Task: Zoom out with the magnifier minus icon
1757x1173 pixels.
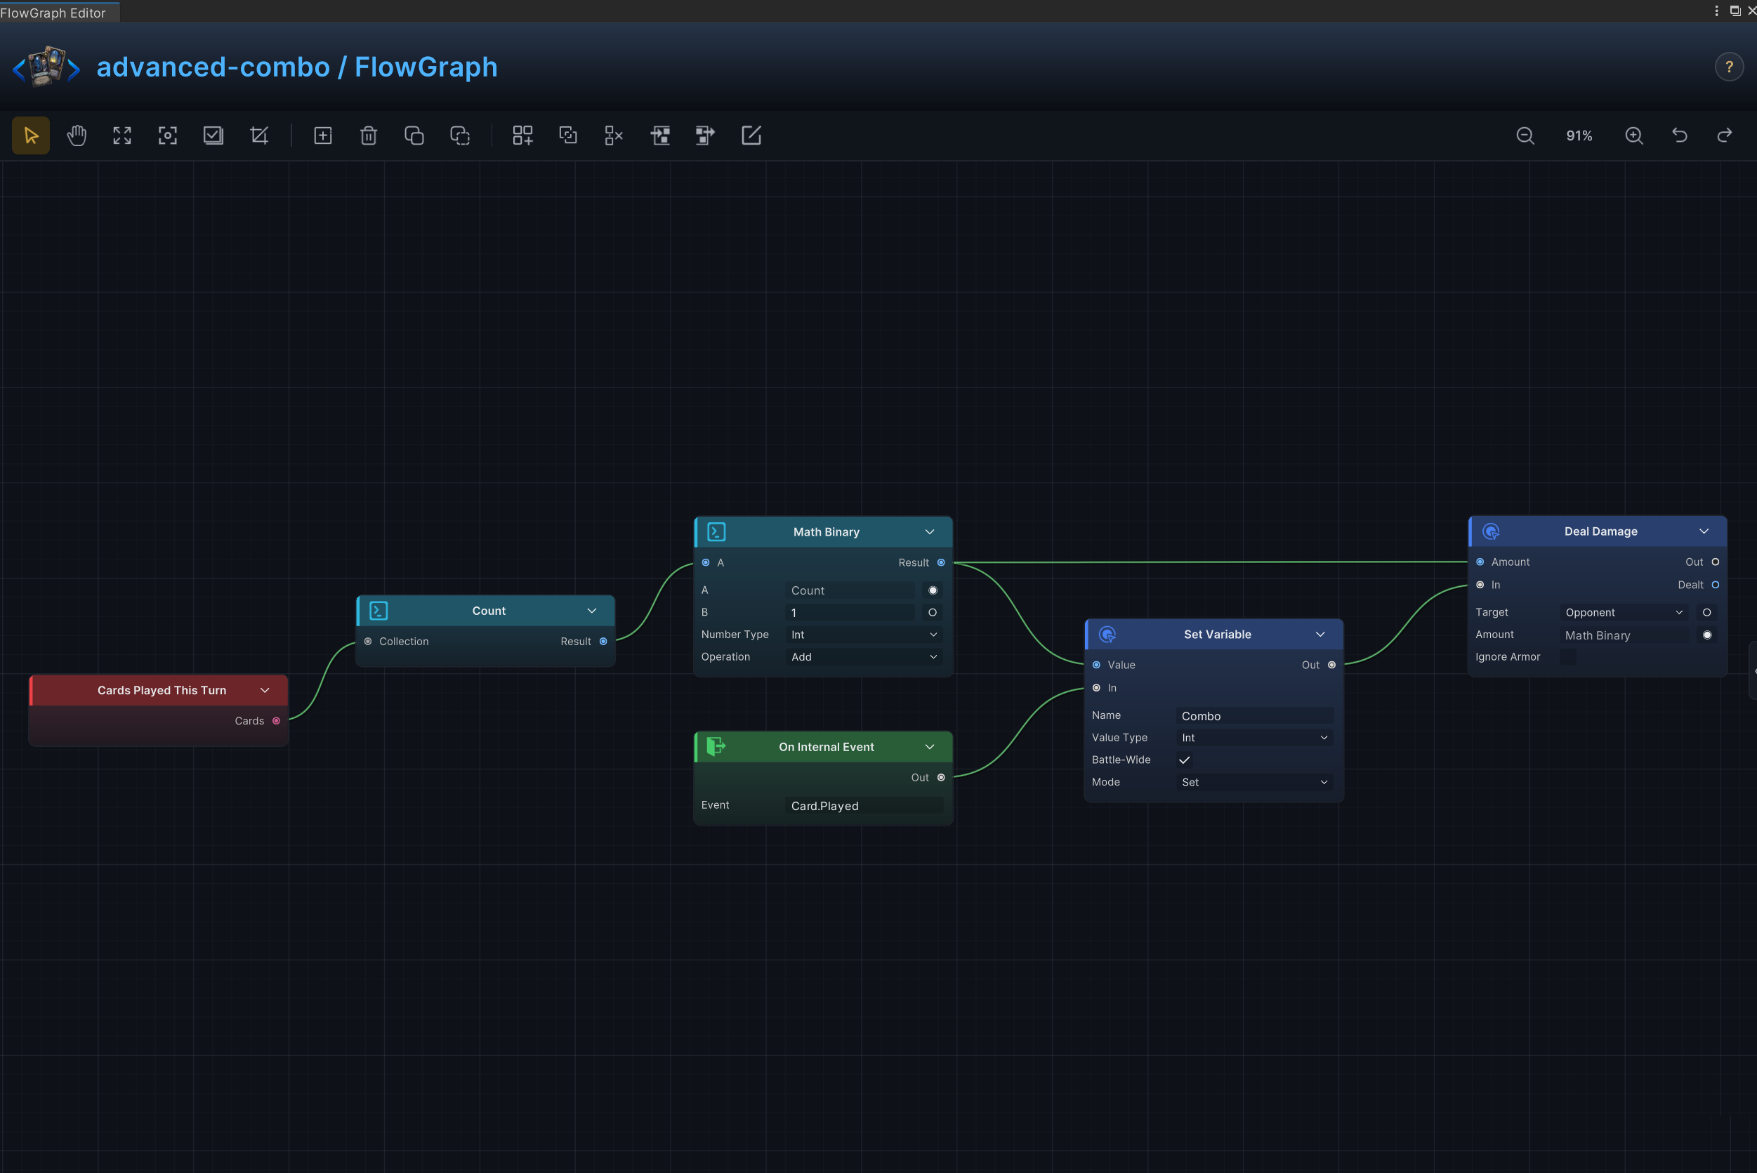Action: click(1525, 135)
